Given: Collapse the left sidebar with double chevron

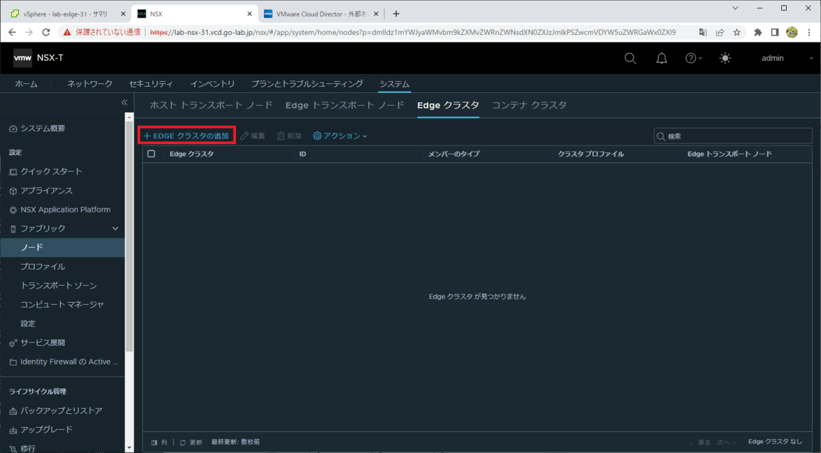Looking at the screenshot, I should tap(125, 102).
